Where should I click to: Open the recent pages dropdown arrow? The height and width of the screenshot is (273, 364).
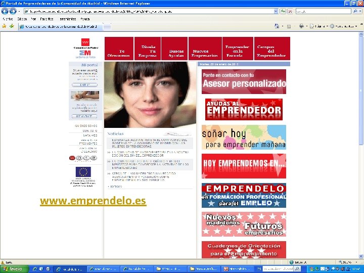pos(19,11)
